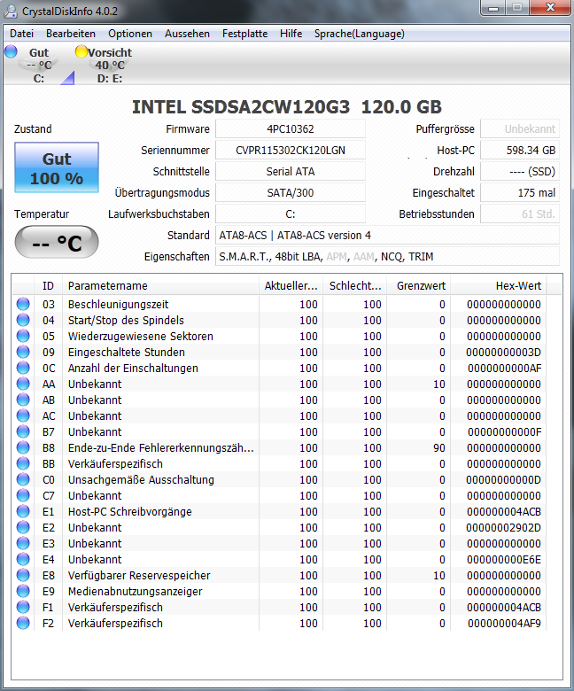The width and height of the screenshot is (574, 691).
Task: Click the blue Gut status orb for drive C:
Action: (x=11, y=51)
